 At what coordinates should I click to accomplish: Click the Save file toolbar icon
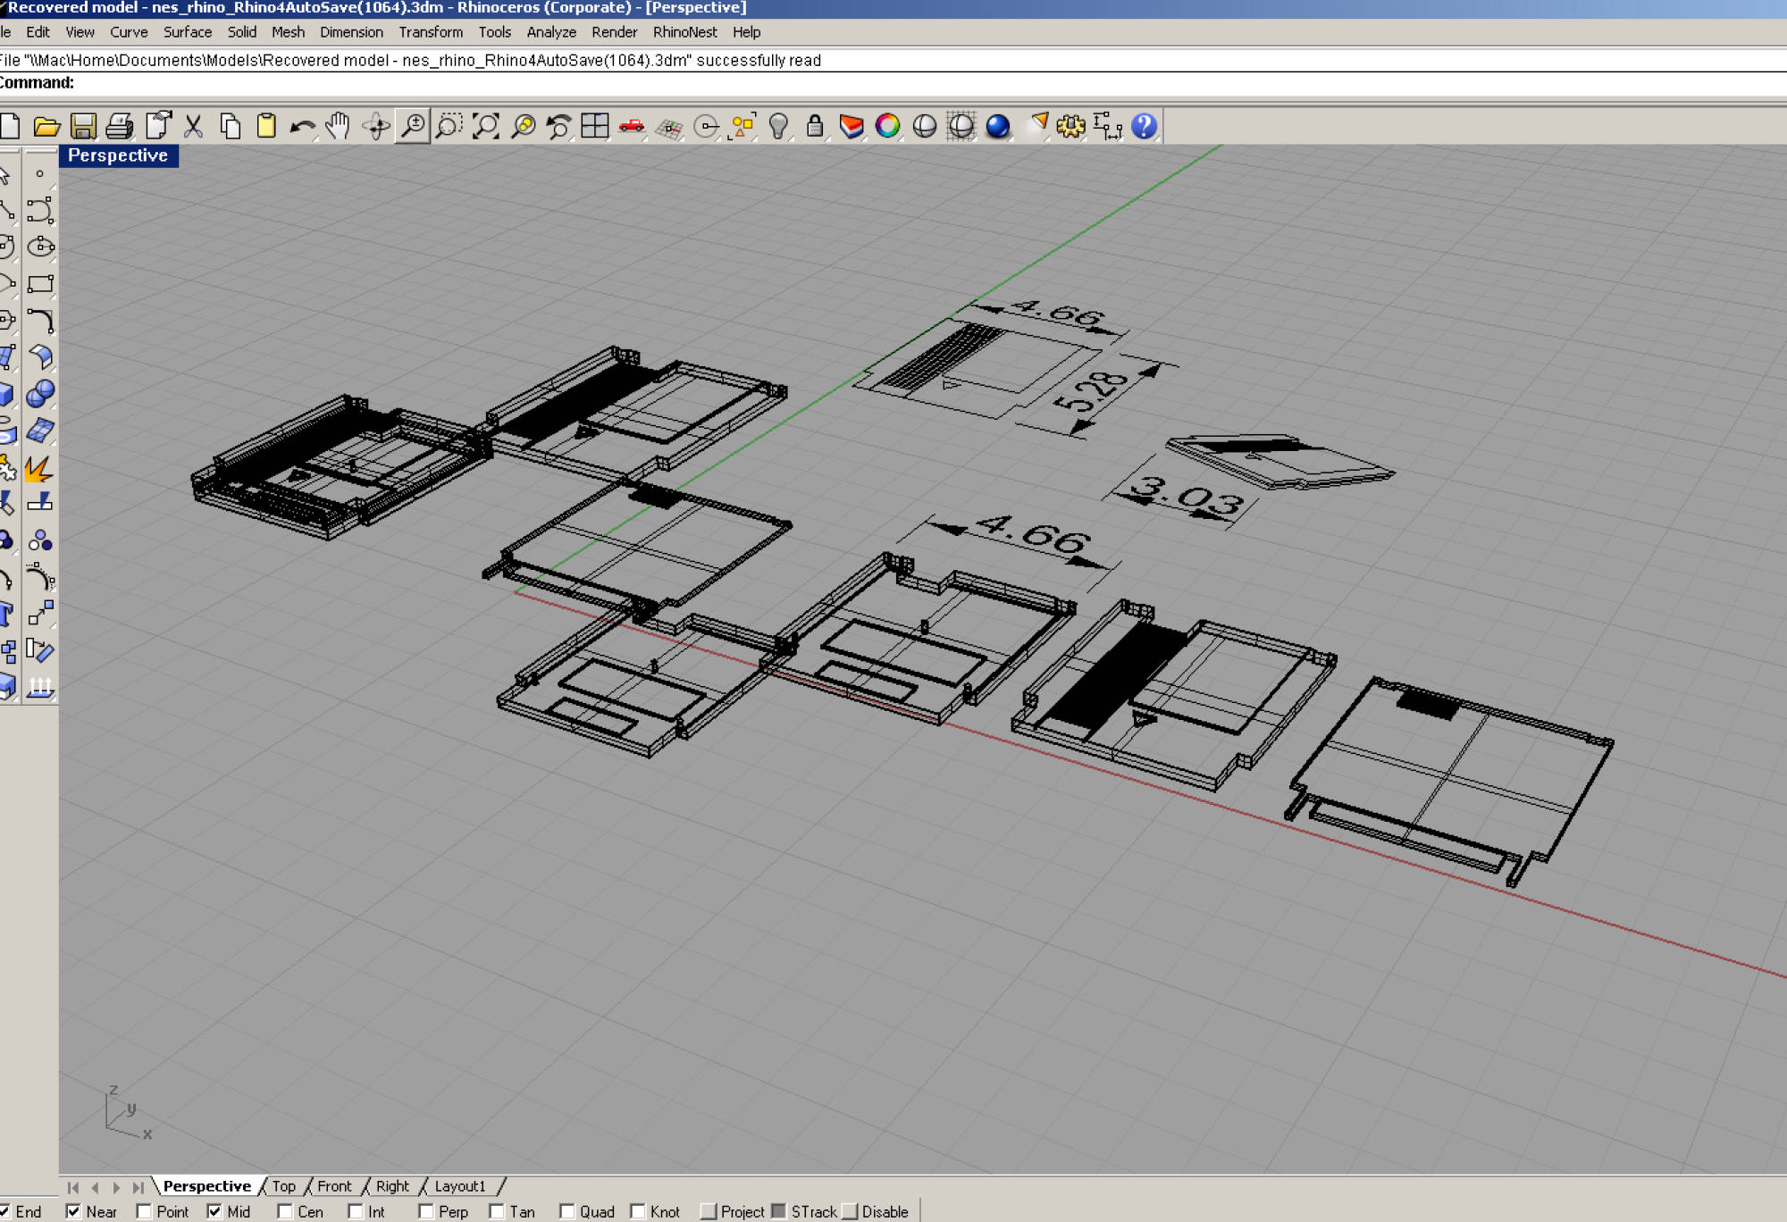[x=84, y=126]
